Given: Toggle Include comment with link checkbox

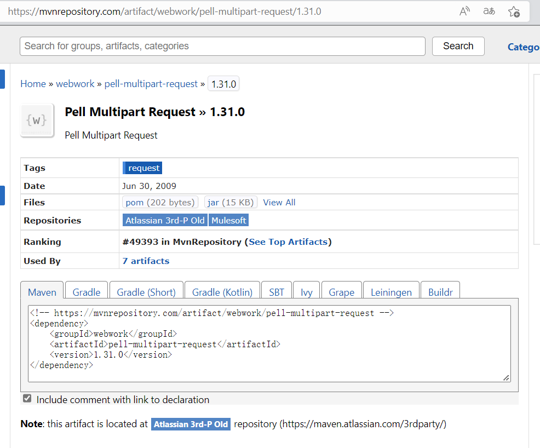Looking at the screenshot, I should 27,399.
